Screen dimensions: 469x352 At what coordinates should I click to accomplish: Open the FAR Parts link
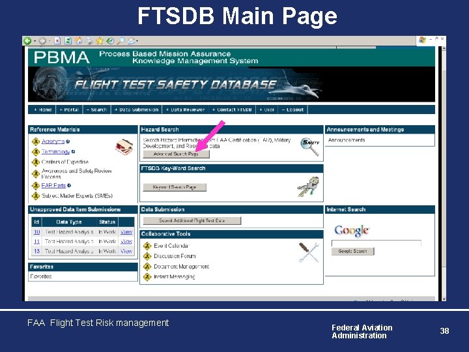53,186
